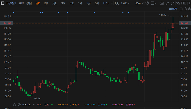Click the MAVOL indicator name
Screen dimensions: 191x109
point(26,105)
